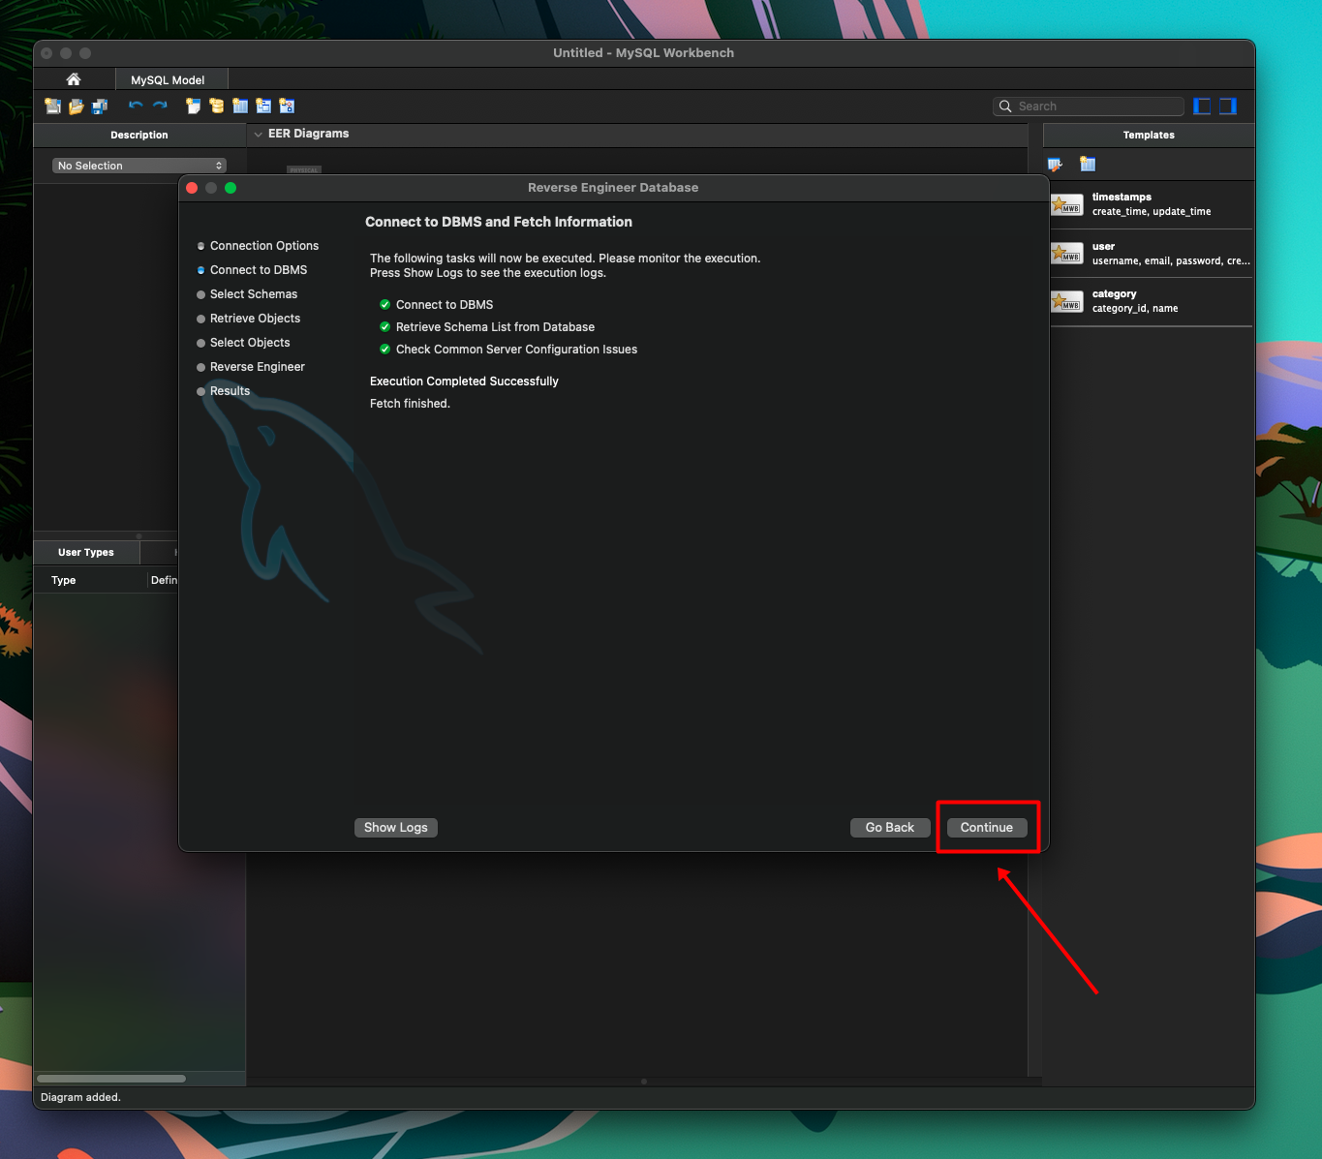Click the 'timestamps' template name
This screenshot has height=1159, width=1322.
point(1122,197)
